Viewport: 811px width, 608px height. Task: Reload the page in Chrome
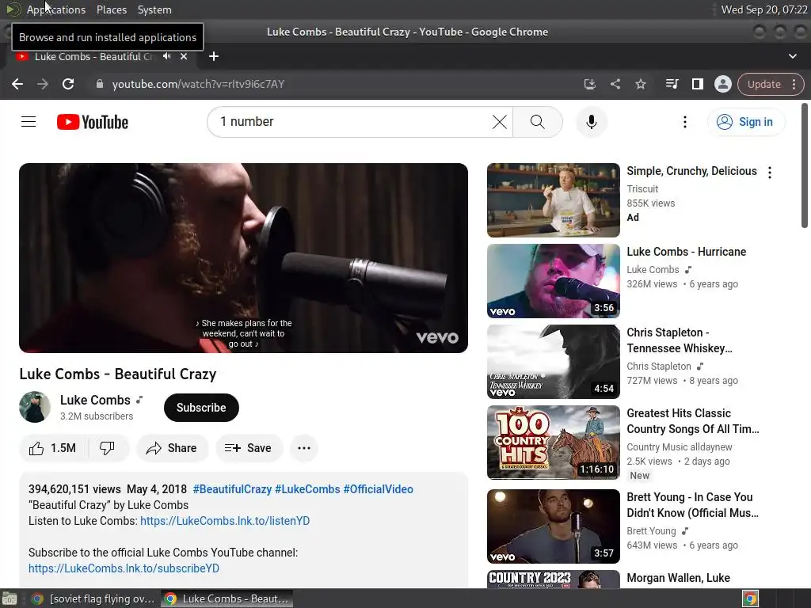68,84
